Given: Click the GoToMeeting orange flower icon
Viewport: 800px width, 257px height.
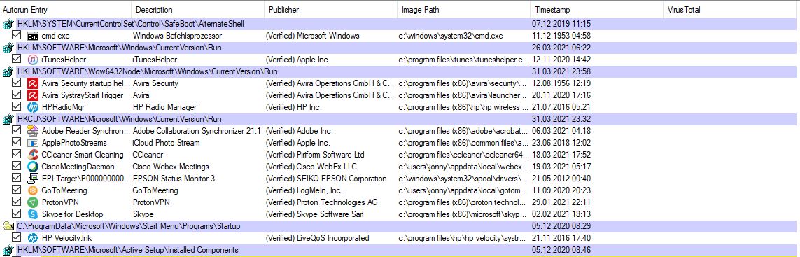Looking at the screenshot, I should pyautogui.click(x=33, y=190).
